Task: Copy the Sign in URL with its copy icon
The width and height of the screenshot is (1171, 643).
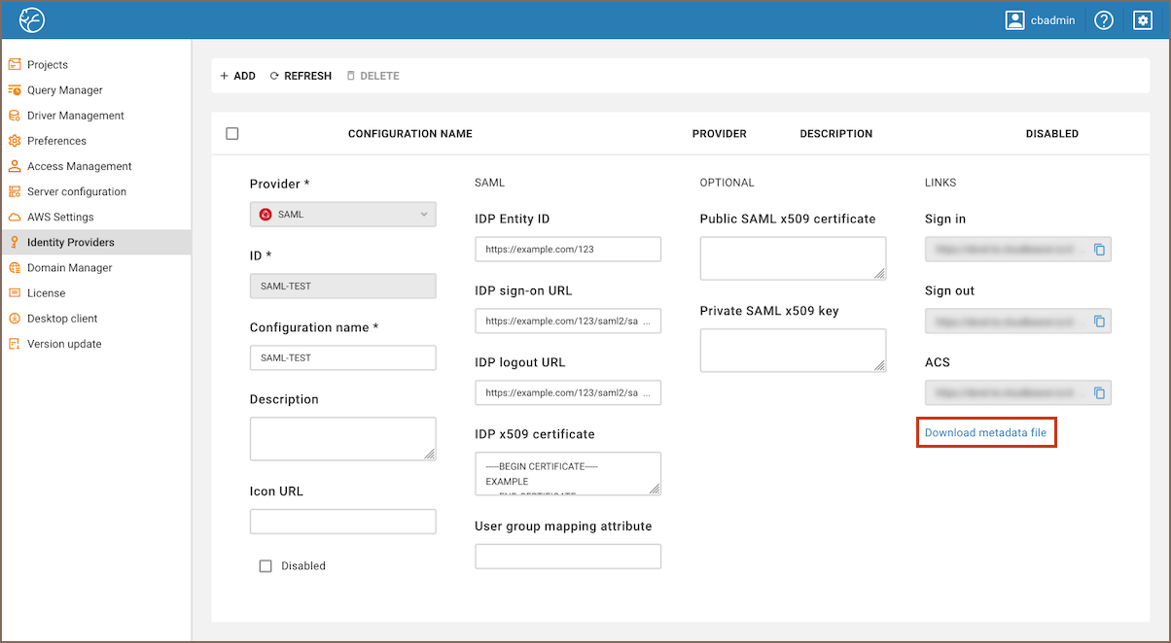Action: (x=1099, y=249)
